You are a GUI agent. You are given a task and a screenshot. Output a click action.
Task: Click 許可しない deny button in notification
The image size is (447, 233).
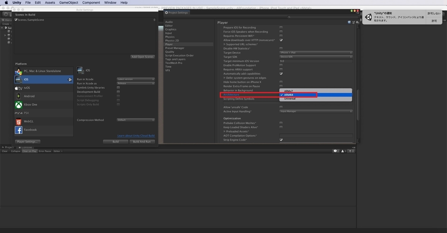click(x=434, y=13)
